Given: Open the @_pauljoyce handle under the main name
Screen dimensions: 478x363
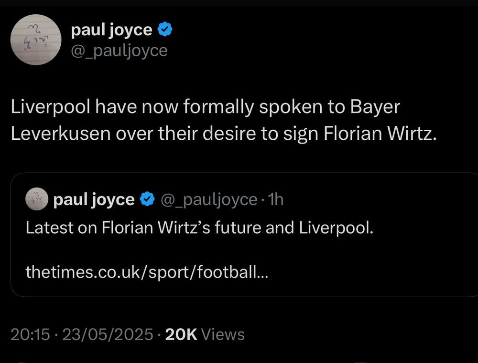Looking at the screenshot, I should pyautogui.click(x=119, y=50).
